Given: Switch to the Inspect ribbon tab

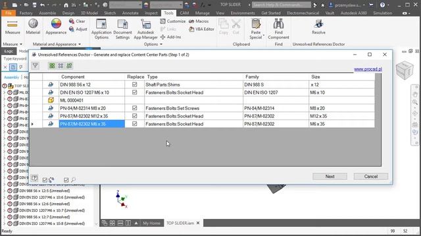Looking at the screenshot, I should tap(151, 13).
